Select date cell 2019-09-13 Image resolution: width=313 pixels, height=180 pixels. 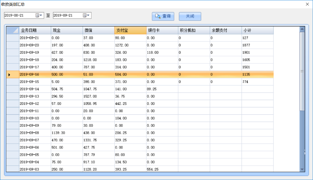(35, 96)
